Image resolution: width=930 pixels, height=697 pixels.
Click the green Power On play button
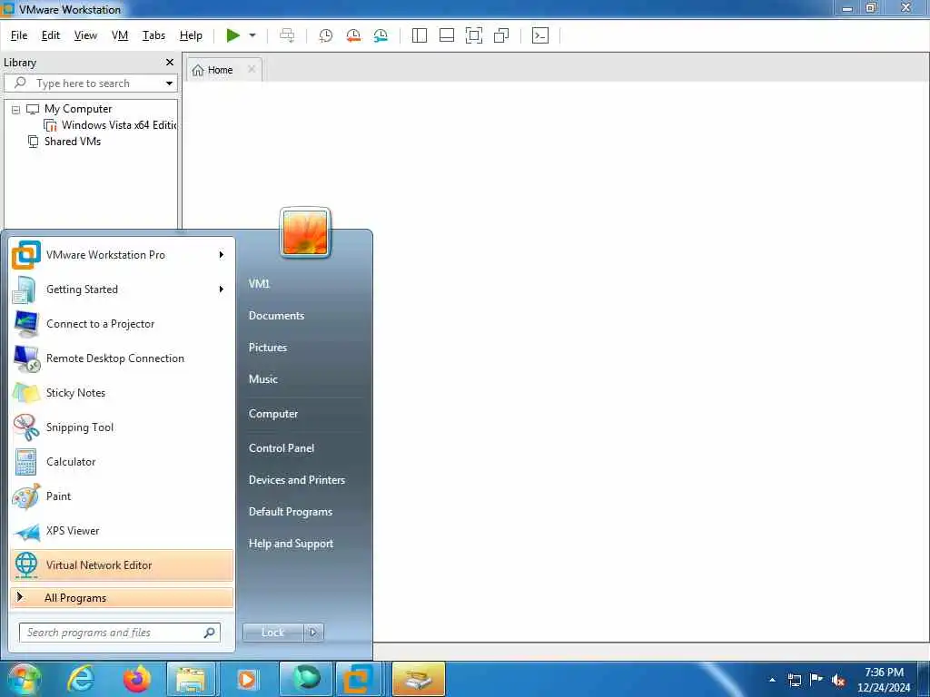coord(233,35)
